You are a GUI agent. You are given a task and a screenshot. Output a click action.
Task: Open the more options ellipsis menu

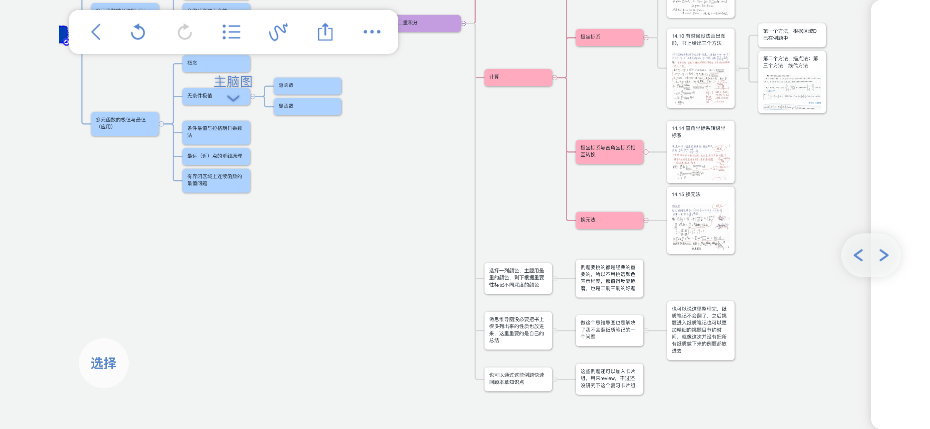pyautogui.click(x=372, y=32)
